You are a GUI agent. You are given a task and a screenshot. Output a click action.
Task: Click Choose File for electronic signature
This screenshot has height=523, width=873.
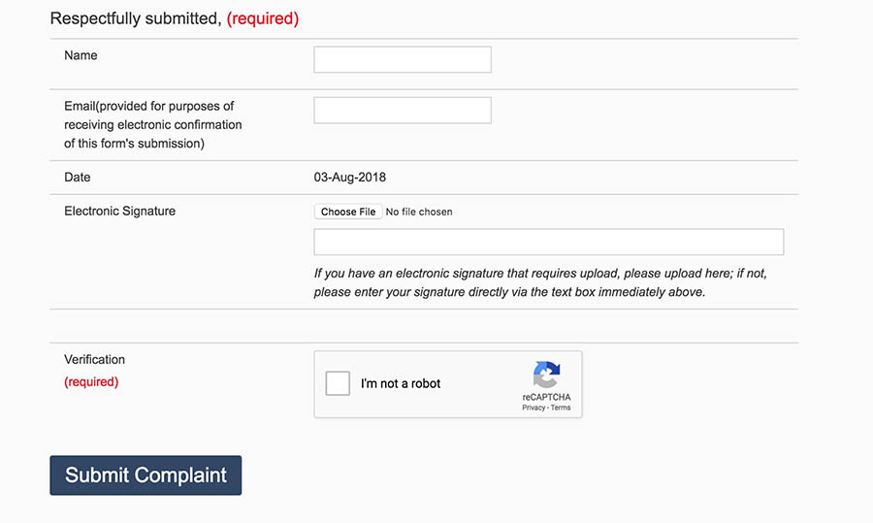(x=348, y=212)
